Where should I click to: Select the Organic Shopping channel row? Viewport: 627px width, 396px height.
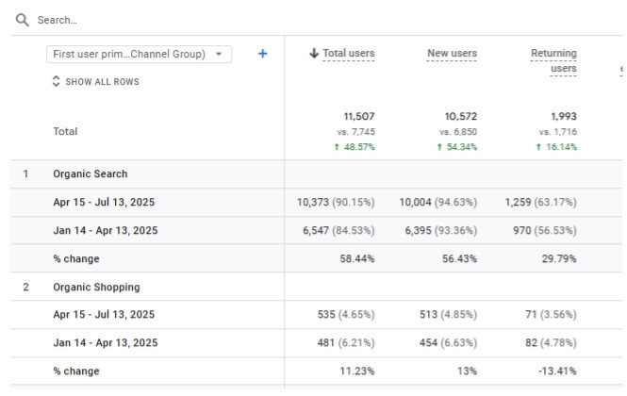(95, 288)
